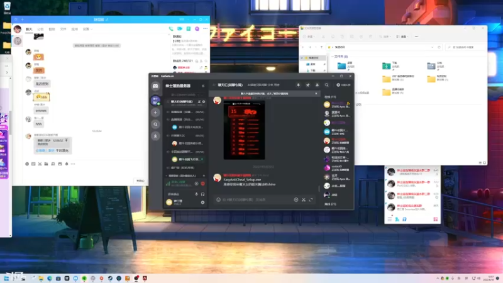
Task: Switch to the album tab in QQ window
Action: click(x=52, y=29)
